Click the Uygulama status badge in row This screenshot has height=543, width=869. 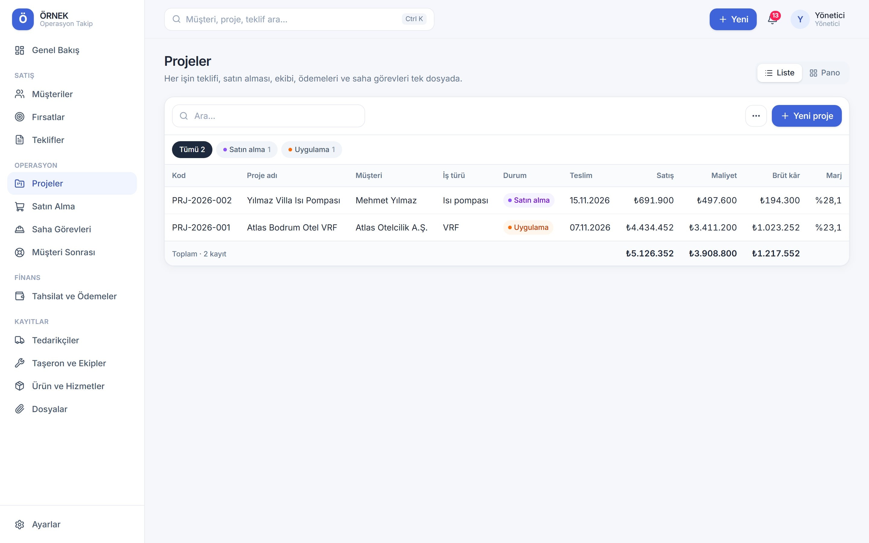pos(528,228)
